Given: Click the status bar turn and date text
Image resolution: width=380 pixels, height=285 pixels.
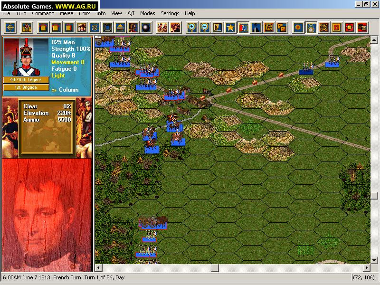Looking at the screenshot, I should coord(64,277).
